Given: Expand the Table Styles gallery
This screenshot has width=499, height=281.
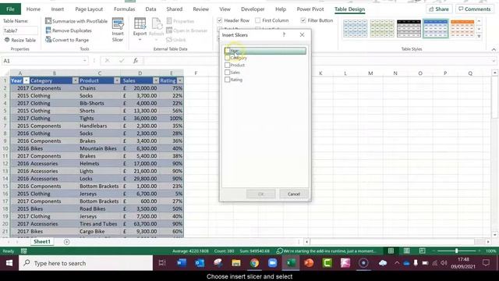Looking at the screenshot, I should 479,37.
